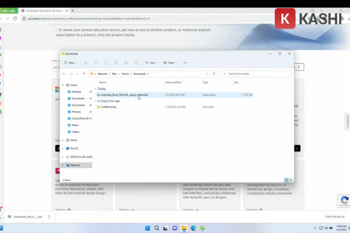Open the Sort dropdown menu
350x233 pixels.
click(150, 62)
